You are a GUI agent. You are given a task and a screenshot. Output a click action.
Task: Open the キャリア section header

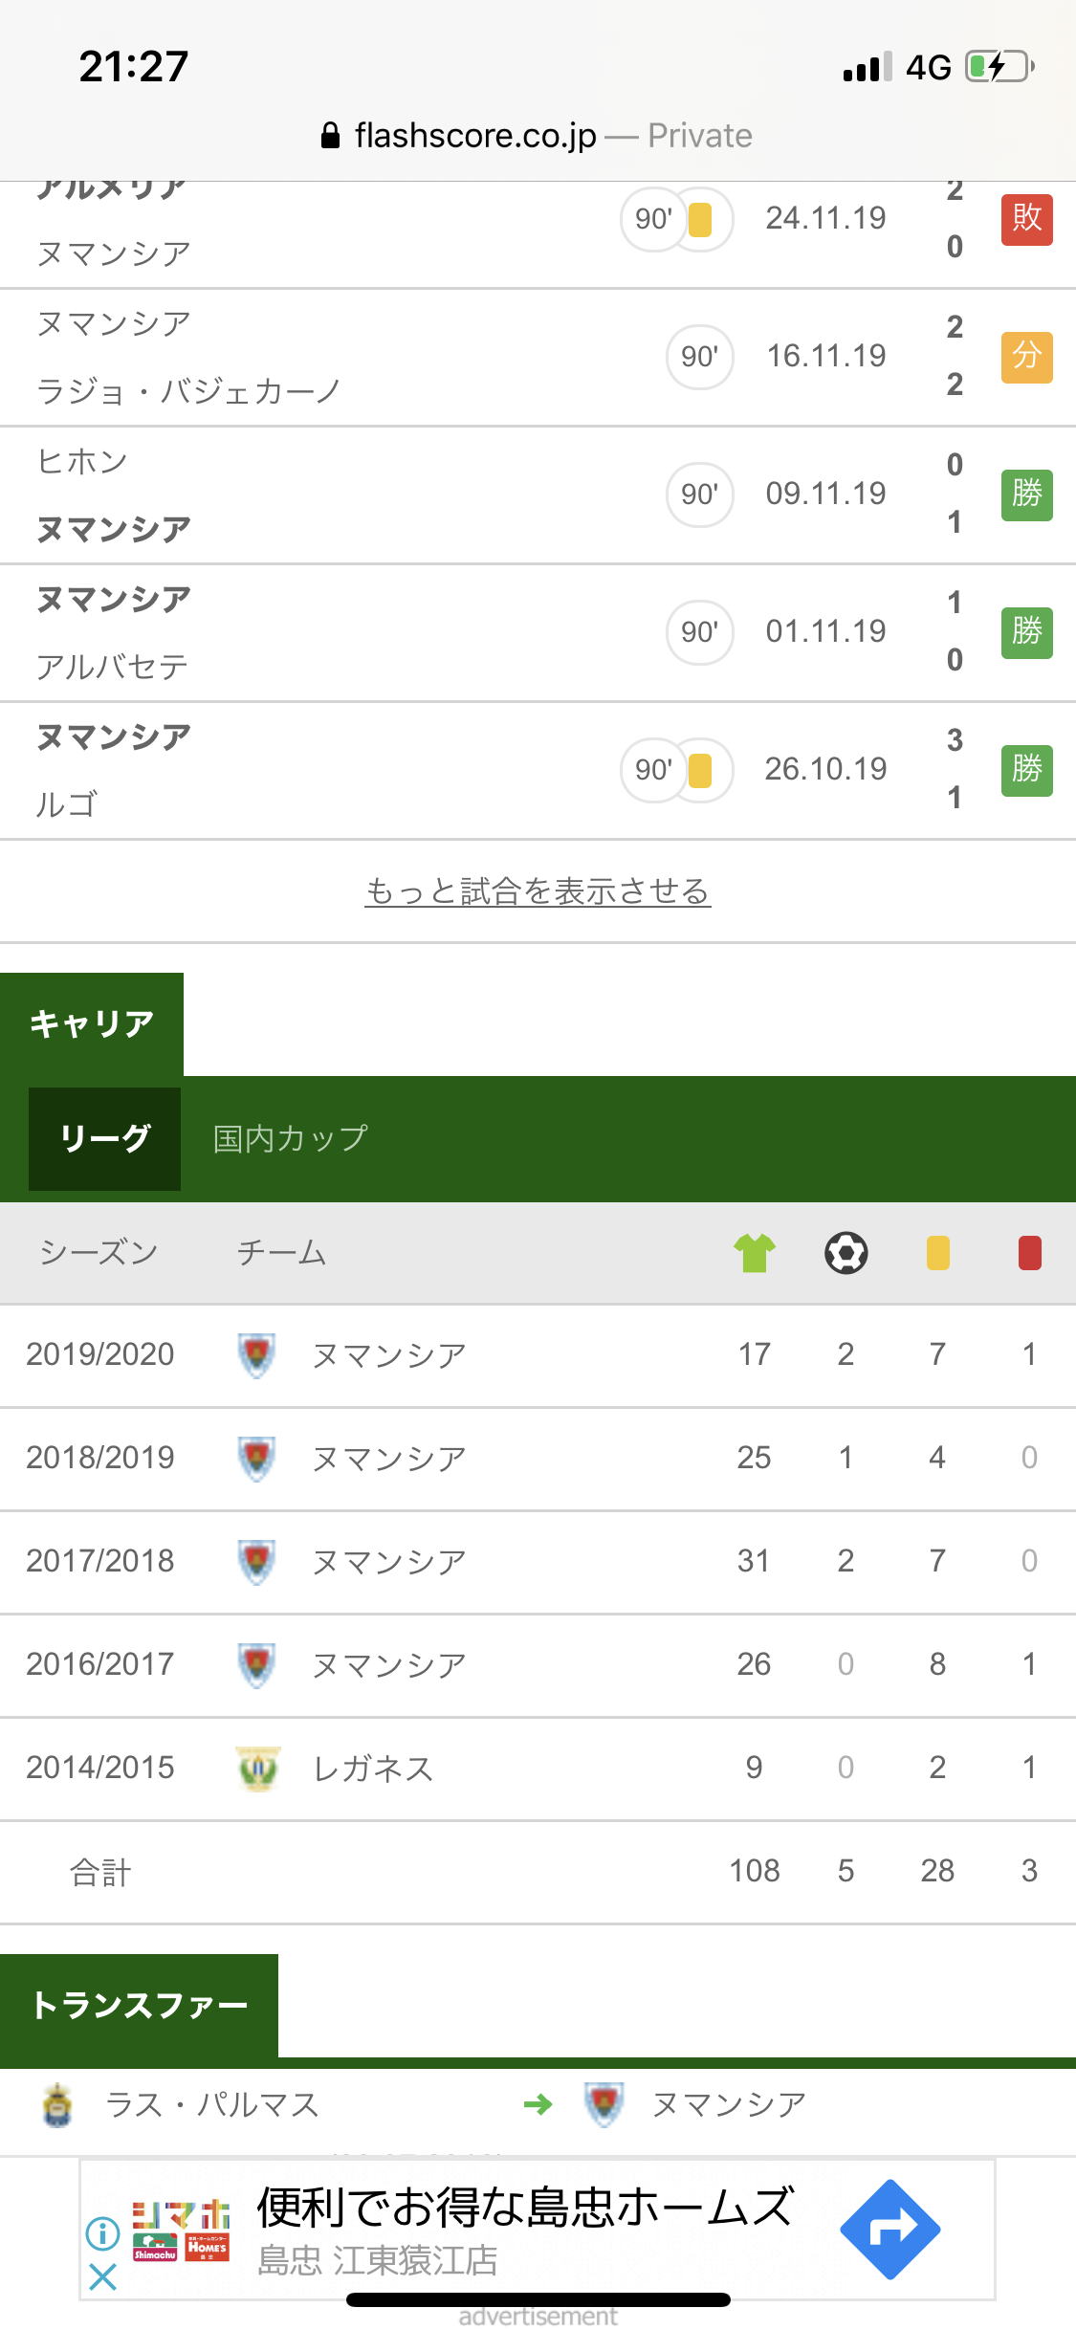(x=92, y=1023)
